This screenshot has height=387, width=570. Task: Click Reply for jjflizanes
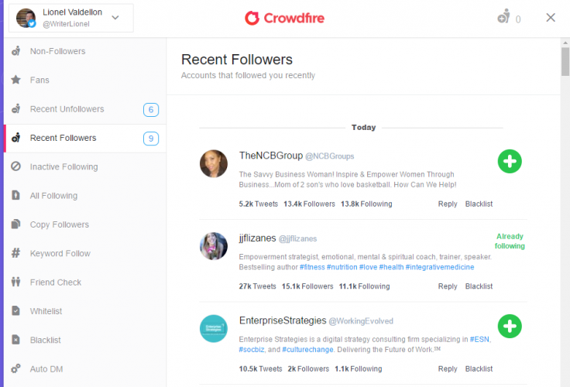point(448,286)
